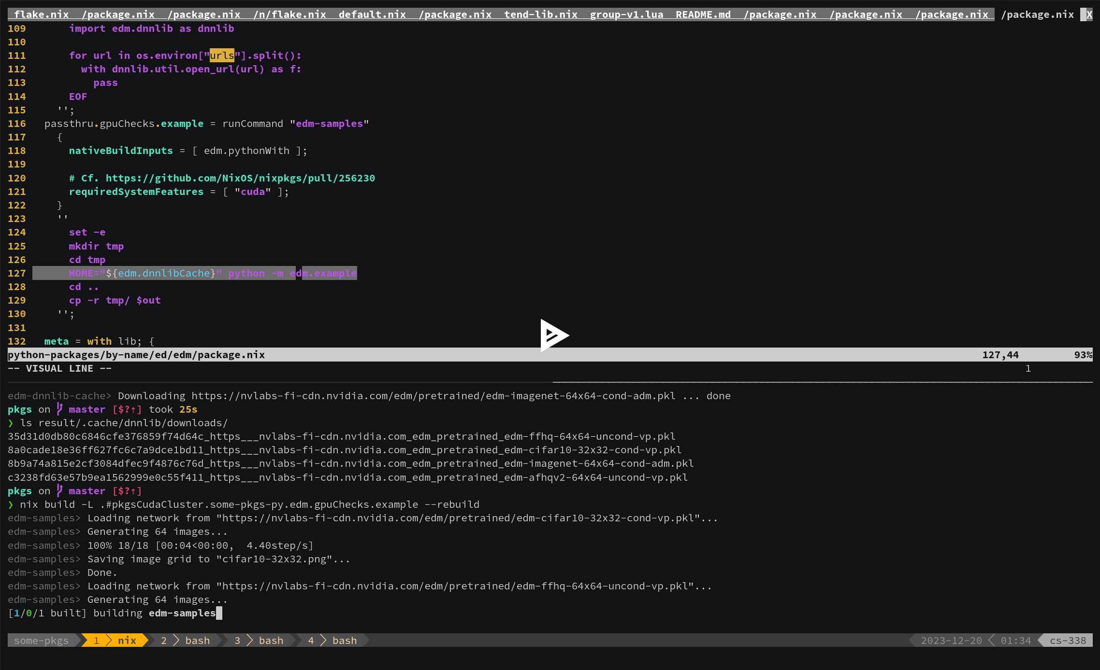Open the nixpkgs pull 256230 GitHub link

coord(240,178)
